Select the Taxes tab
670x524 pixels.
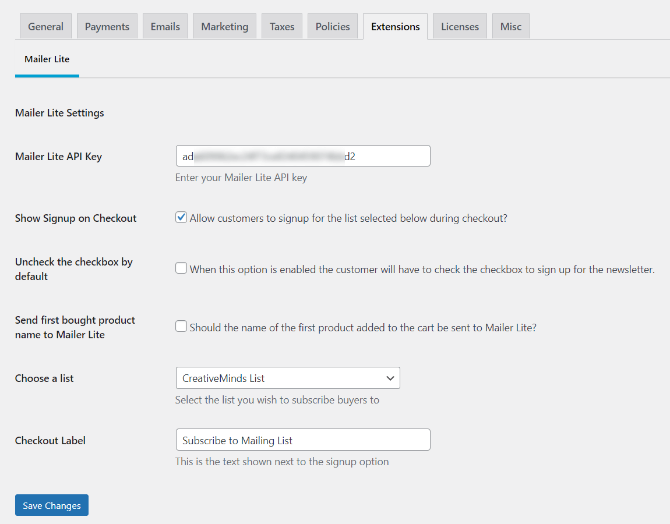(282, 27)
